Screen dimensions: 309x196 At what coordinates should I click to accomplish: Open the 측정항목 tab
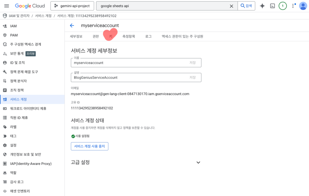tap(129, 36)
